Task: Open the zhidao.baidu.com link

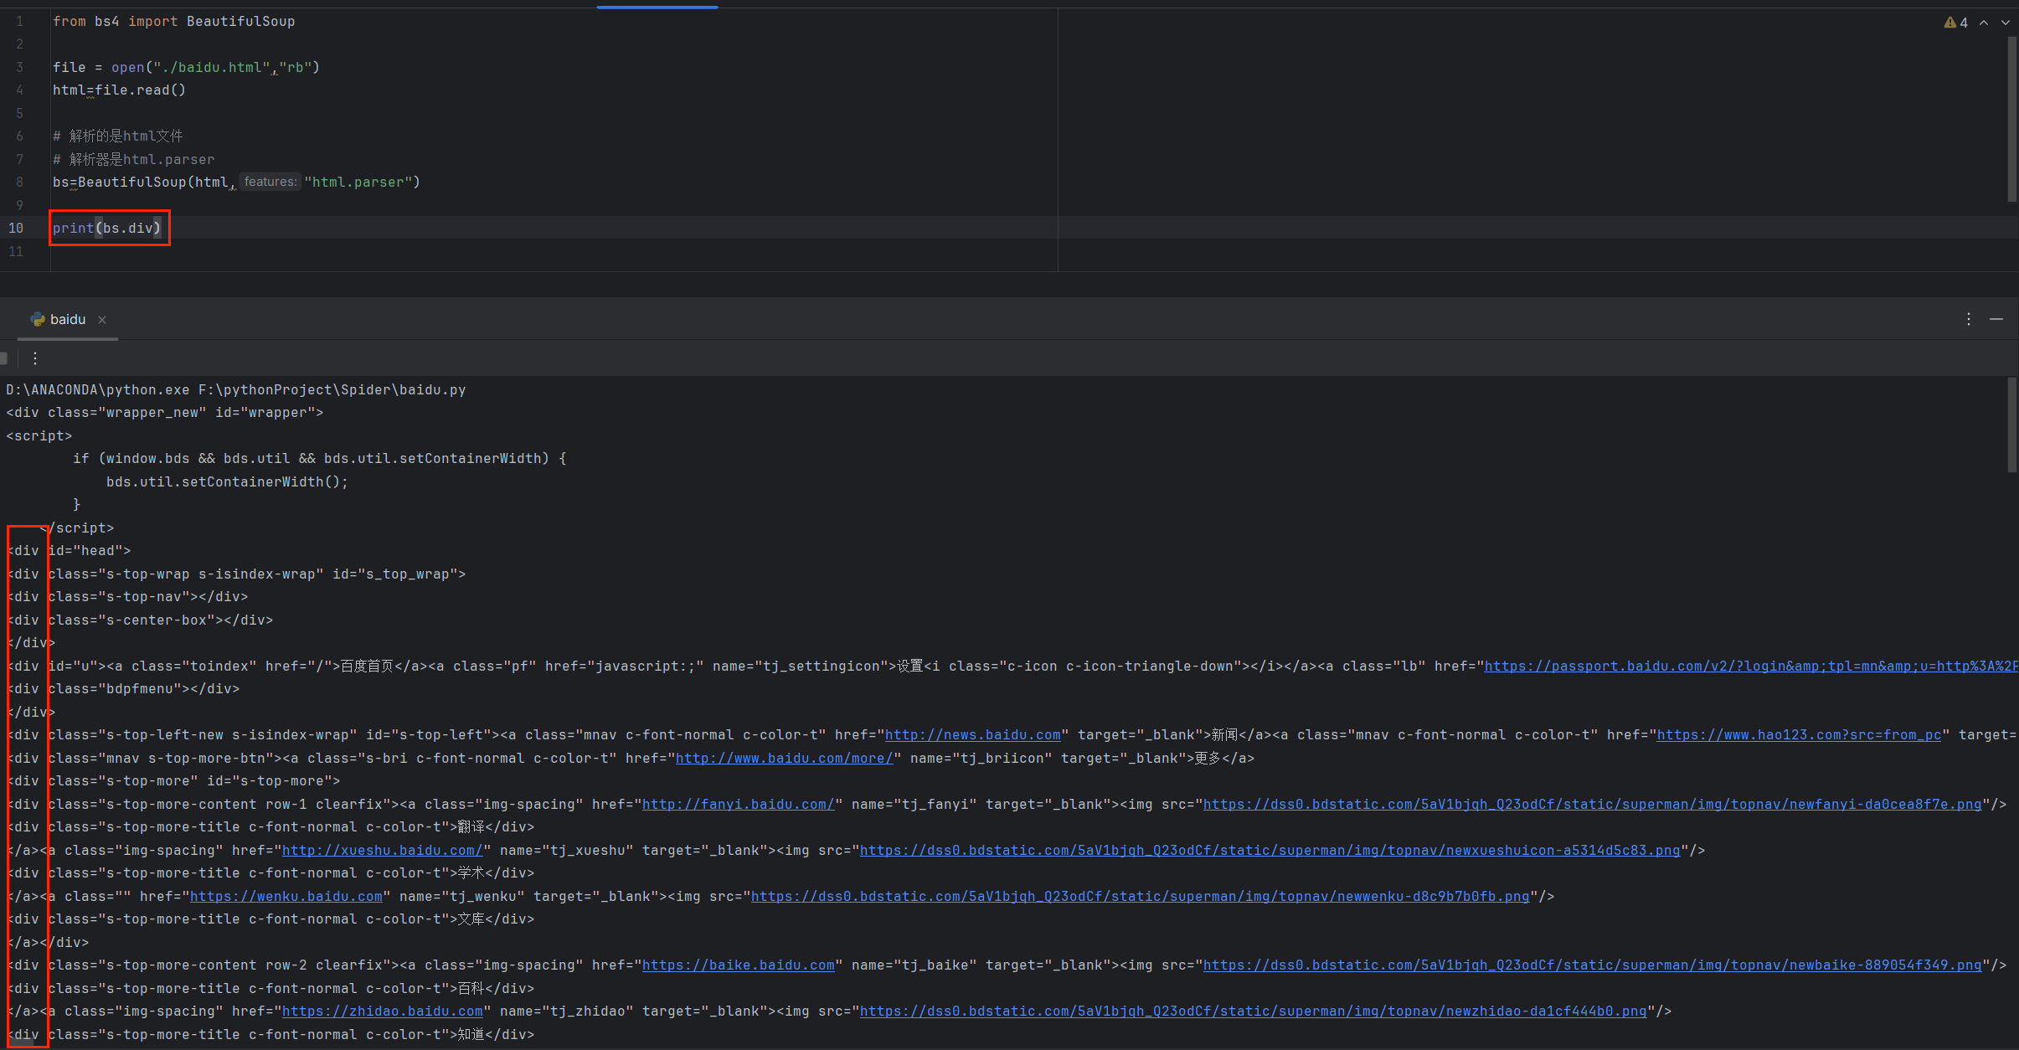Action: 383,1011
